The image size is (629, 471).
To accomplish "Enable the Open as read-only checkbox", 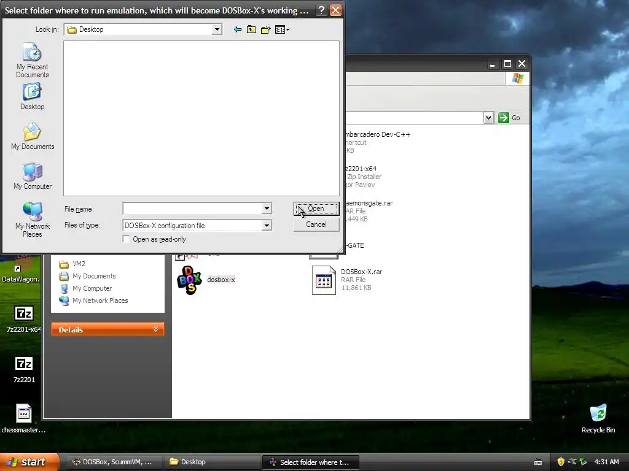I will pyautogui.click(x=126, y=239).
